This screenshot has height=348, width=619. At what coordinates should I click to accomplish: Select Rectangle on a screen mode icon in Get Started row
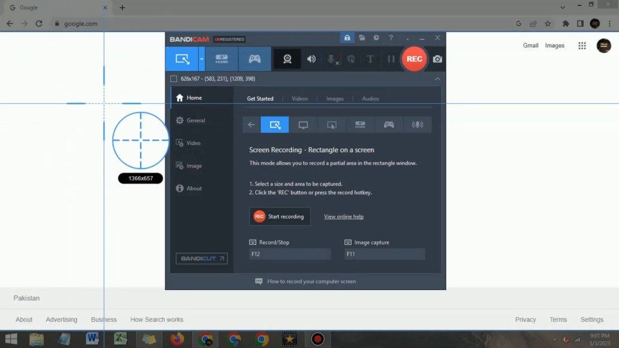click(x=275, y=125)
